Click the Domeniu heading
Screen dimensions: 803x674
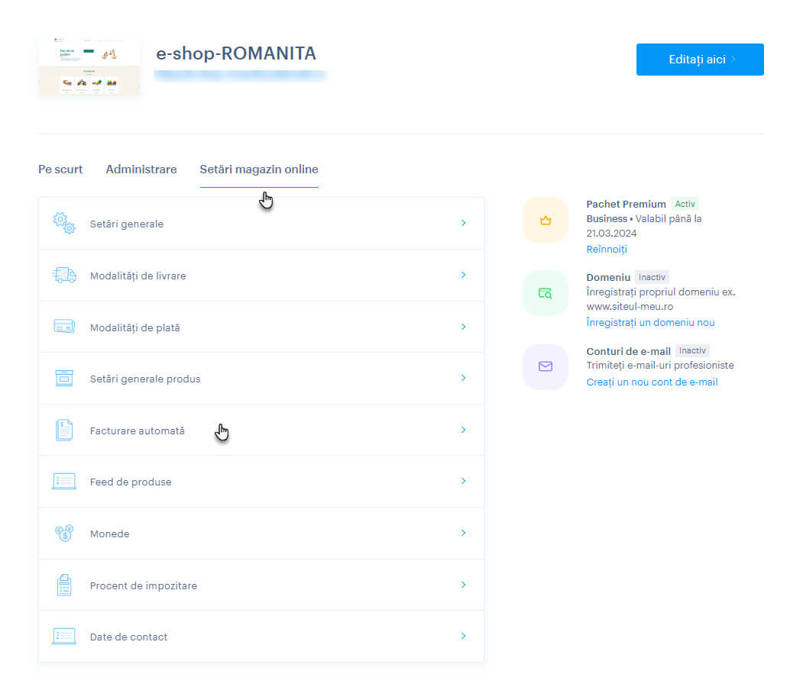click(608, 277)
